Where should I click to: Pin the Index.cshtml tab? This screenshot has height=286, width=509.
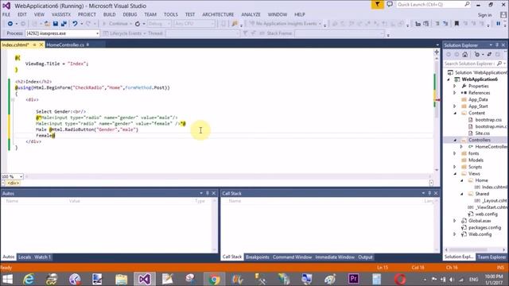point(34,44)
